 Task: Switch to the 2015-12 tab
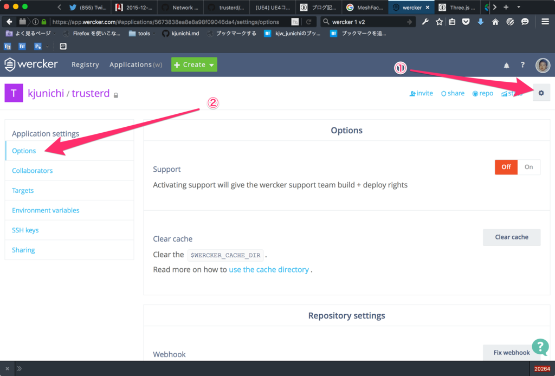coord(134,8)
